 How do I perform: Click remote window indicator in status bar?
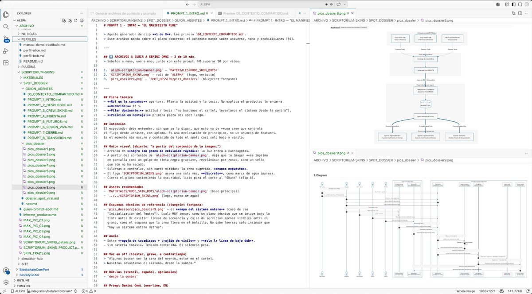[5, 291]
